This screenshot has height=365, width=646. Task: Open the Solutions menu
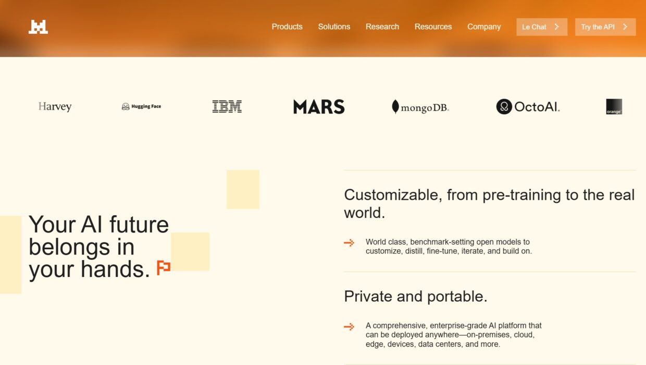[334, 27]
